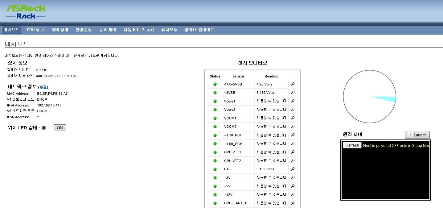This screenshot has width=443, height=208.
Task: Launch the remote control console
Action: pos(417,135)
